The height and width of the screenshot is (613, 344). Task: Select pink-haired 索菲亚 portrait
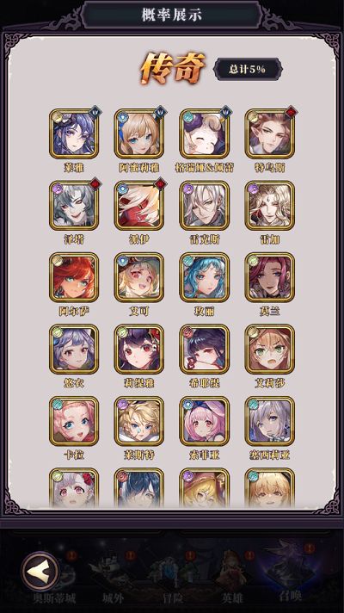[x=204, y=421]
